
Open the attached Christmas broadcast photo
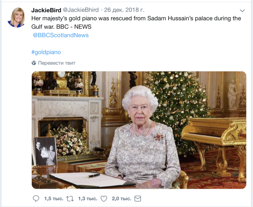coord(139,130)
